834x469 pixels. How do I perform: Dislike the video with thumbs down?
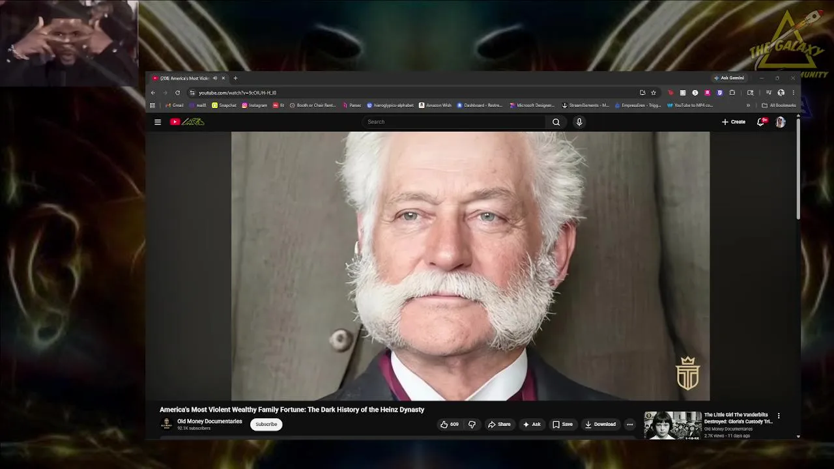pos(472,424)
